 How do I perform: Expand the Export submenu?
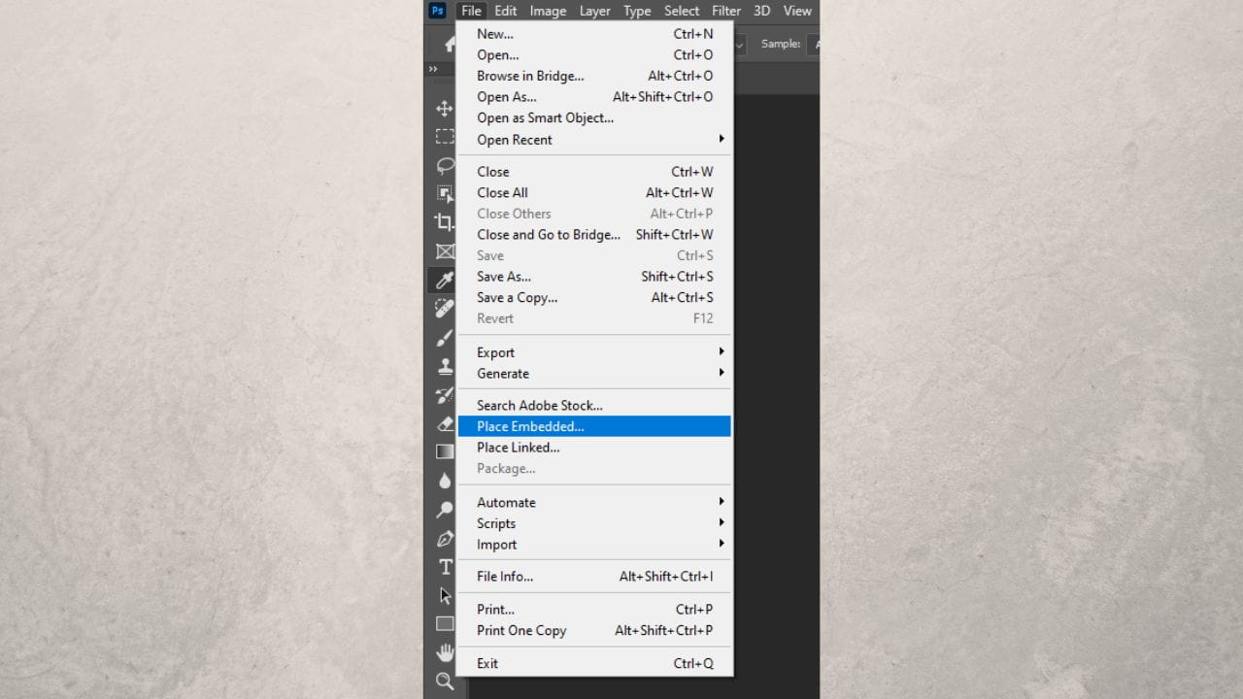[594, 352]
